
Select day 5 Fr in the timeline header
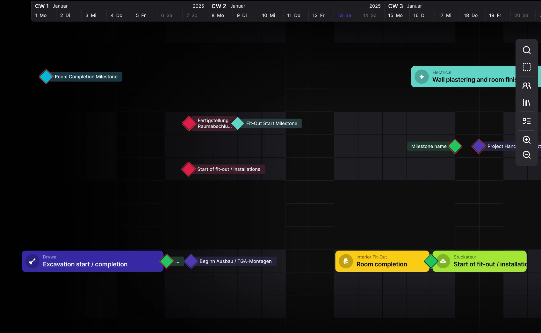(x=141, y=15)
